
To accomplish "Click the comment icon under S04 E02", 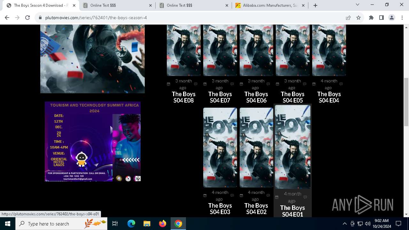I will [268, 195].
